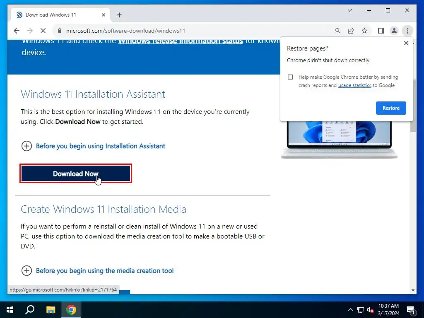Click the scroll down arrow
Screen dimensions: 424x318
pos(413,290)
